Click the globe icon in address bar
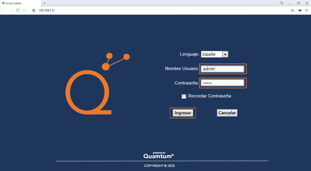 [33, 10]
